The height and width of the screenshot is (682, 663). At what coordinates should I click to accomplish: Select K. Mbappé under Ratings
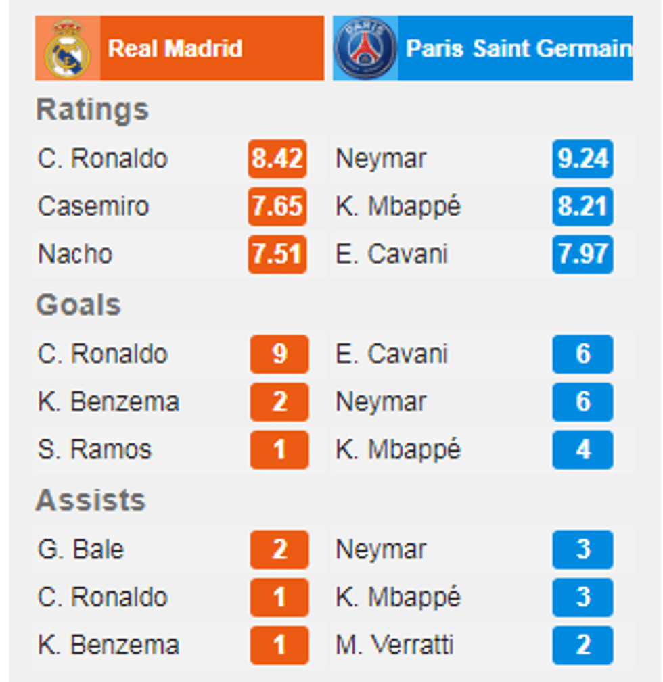(397, 206)
